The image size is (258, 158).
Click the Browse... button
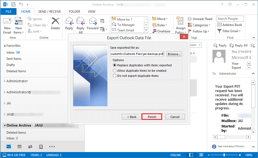[x=174, y=54]
